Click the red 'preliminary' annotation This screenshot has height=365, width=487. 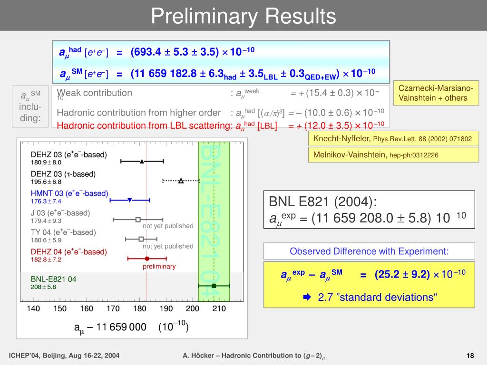tap(159, 267)
